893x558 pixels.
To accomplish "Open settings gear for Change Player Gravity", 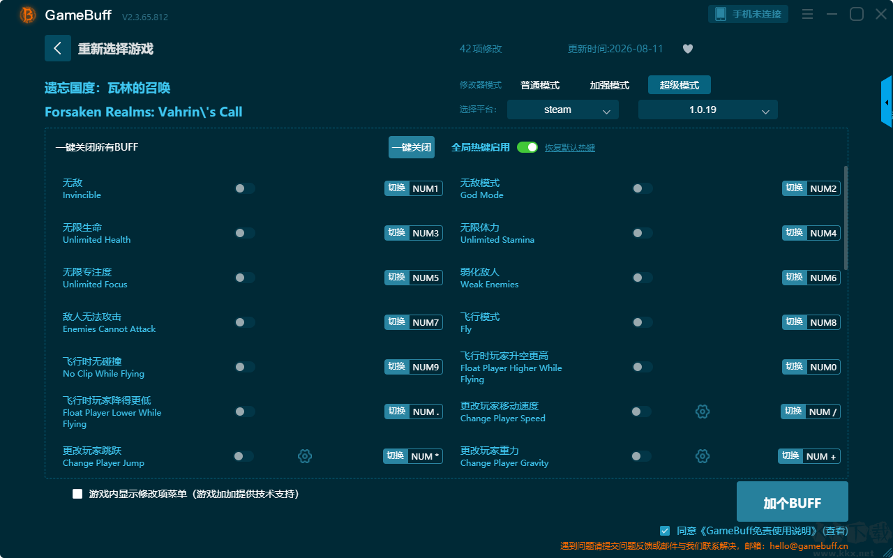I will (703, 456).
